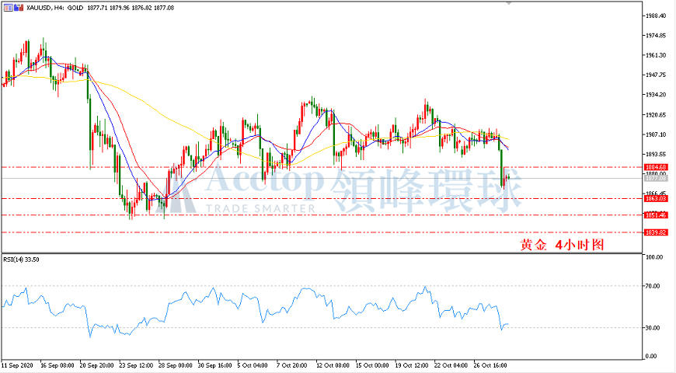The image size is (676, 373).
Task: Click the RSI(14) 33.50 indicator label
Action: 21,260
